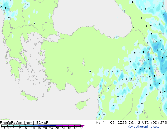
Task: Click the 30–35 mm purple legend swatch
Action: 59,126
